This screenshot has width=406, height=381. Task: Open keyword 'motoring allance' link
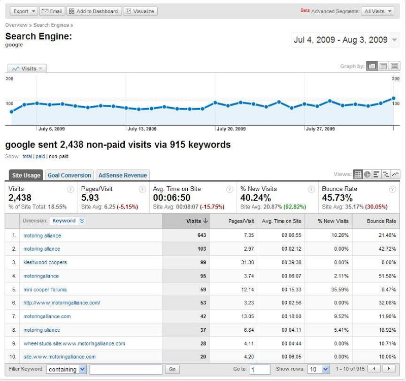coord(42,249)
